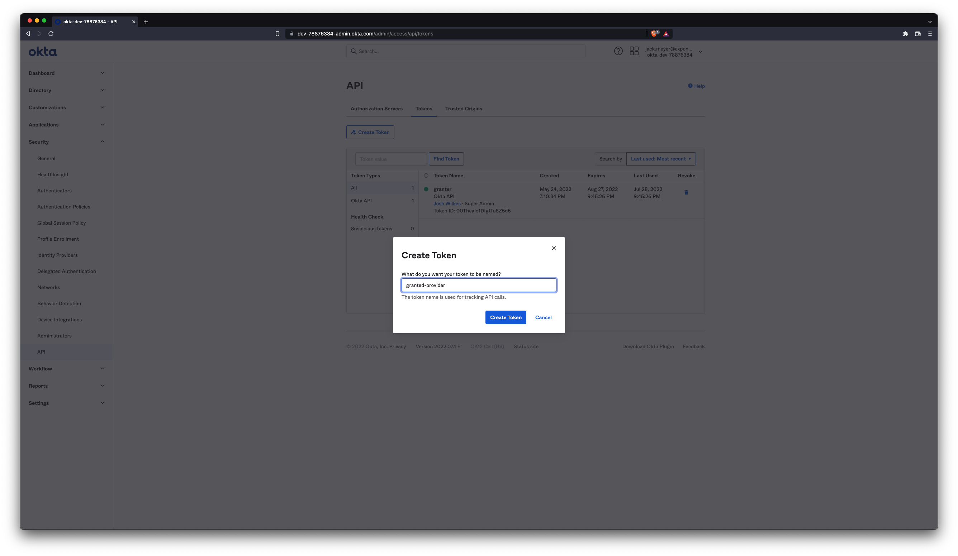Open General under Security
Image resolution: width=958 pixels, height=556 pixels.
coord(46,158)
